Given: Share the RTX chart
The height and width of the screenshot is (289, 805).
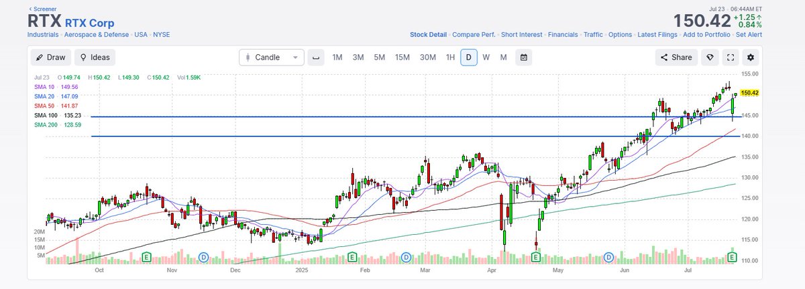Looking at the screenshot, I should [x=676, y=58].
